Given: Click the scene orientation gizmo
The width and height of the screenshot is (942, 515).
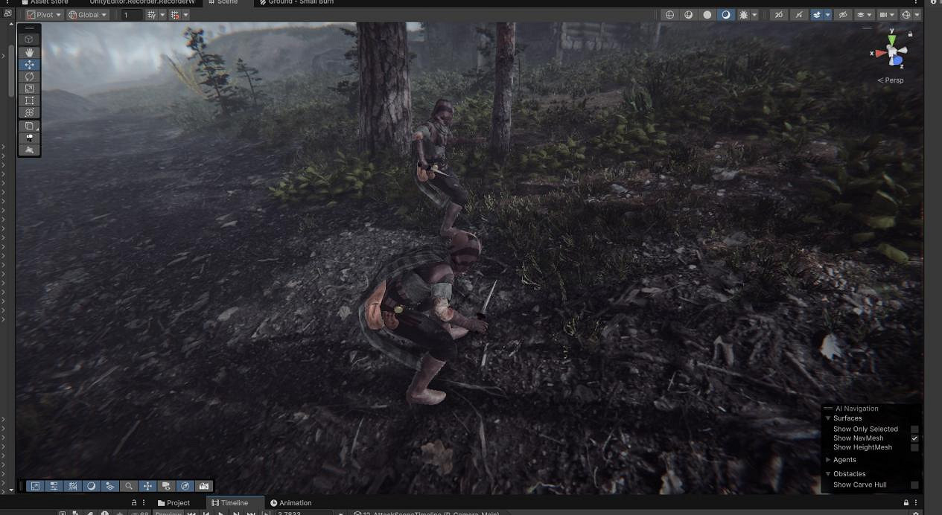Looking at the screenshot, I should pyautogui.click(x=891, y=53).
